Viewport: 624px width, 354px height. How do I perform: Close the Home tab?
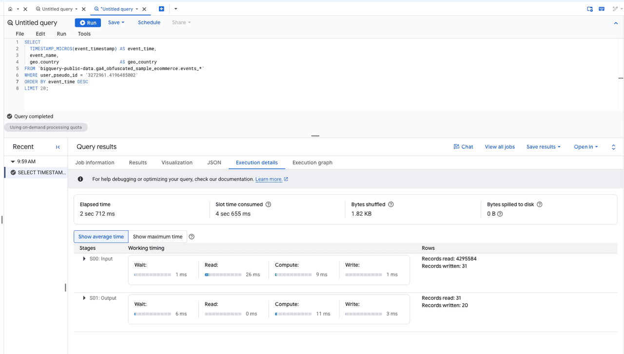[x=25, y=9]
